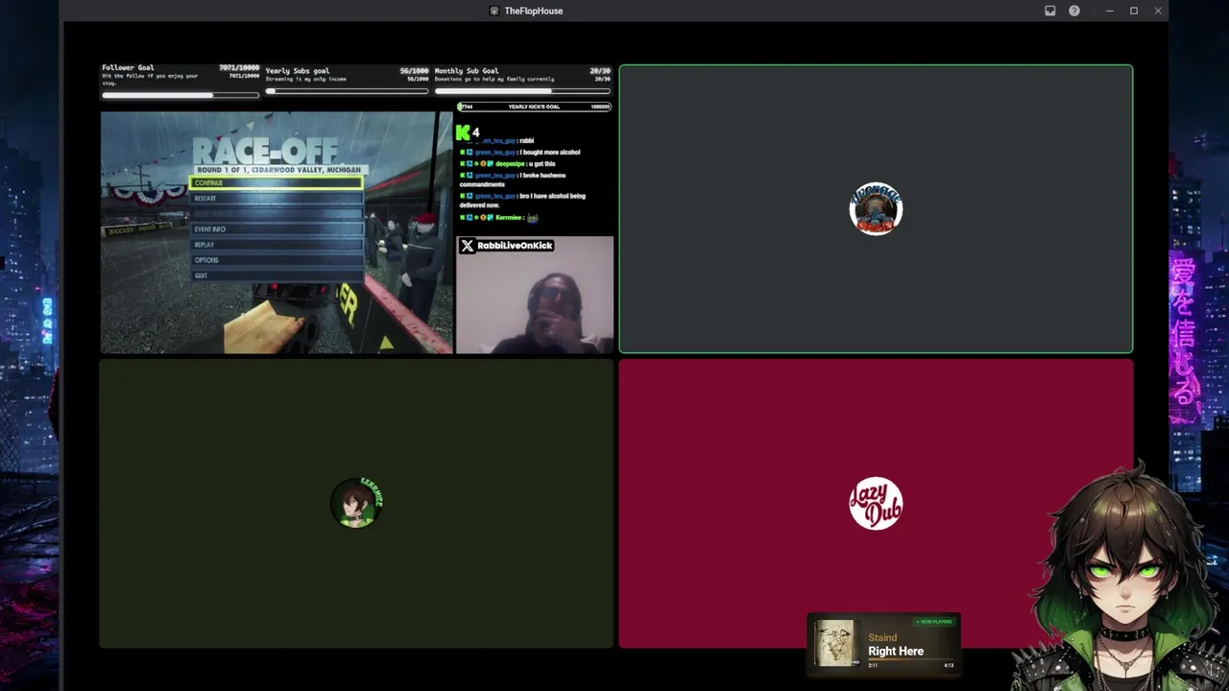This screenshot has width=1229, height=691.
Task: Click deepsnipe's message "u got this"
Action: pos(542,164)
